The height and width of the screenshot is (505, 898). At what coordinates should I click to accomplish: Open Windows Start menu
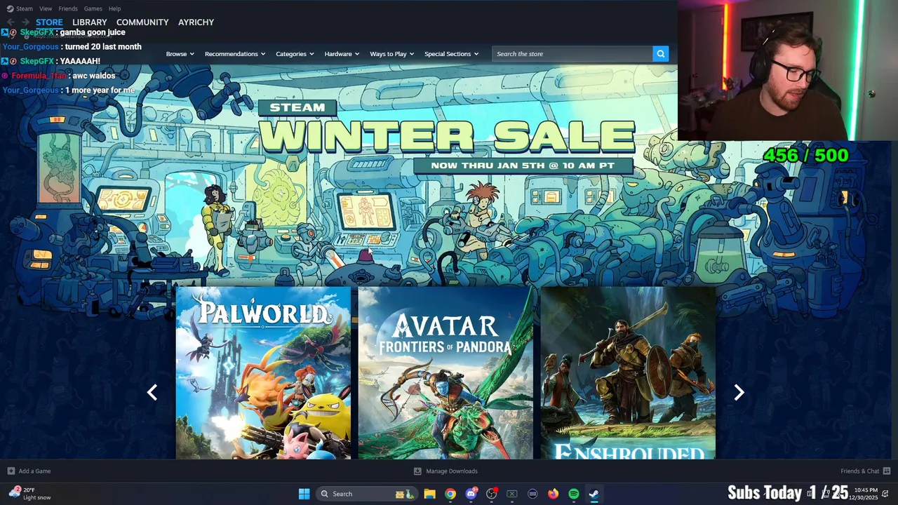tap(304, 494)
